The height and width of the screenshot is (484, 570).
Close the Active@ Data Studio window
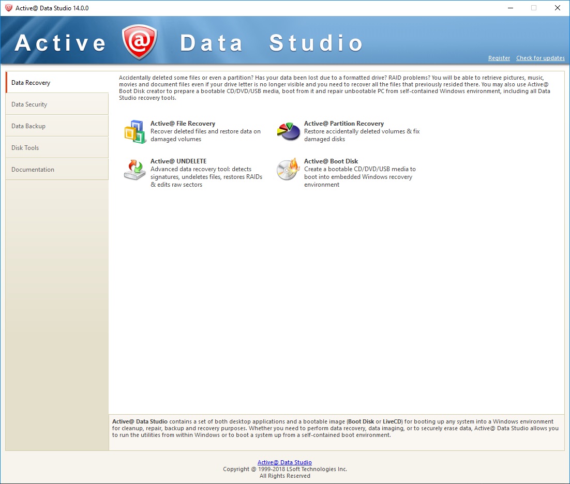tap(557, 8)
